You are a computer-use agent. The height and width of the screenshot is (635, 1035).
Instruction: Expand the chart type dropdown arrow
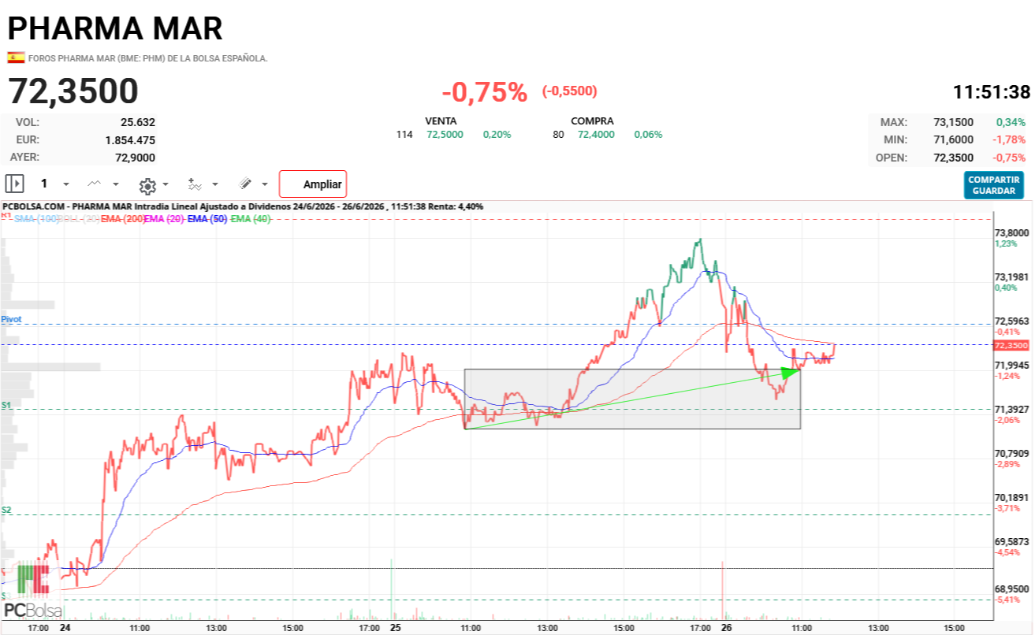click(116, 184)
